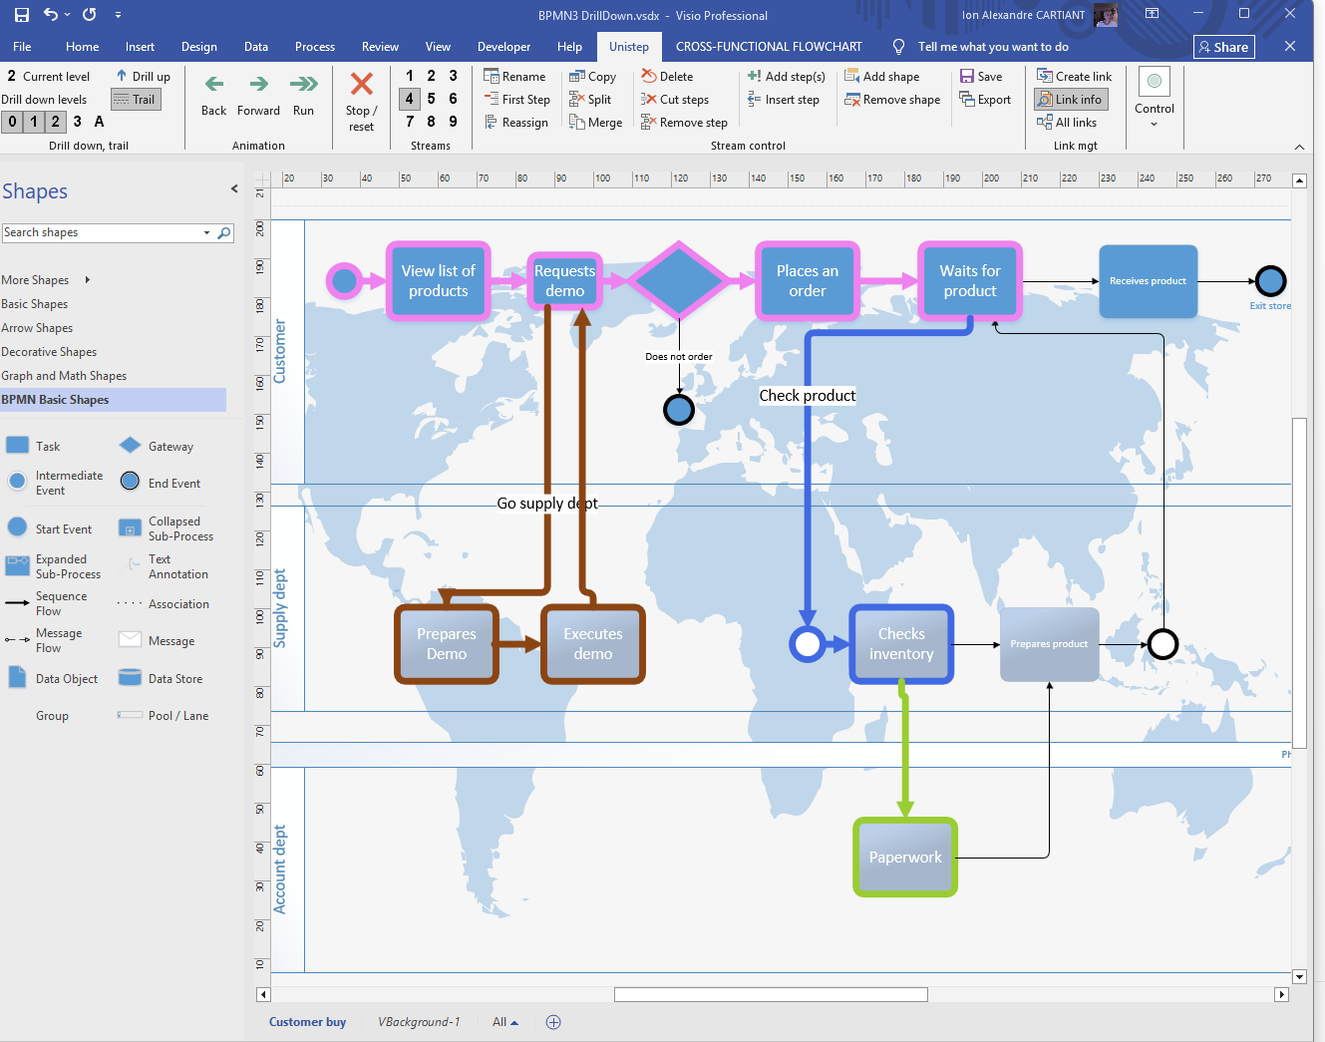Open the Developer ribbon tab

click(503, 47)
